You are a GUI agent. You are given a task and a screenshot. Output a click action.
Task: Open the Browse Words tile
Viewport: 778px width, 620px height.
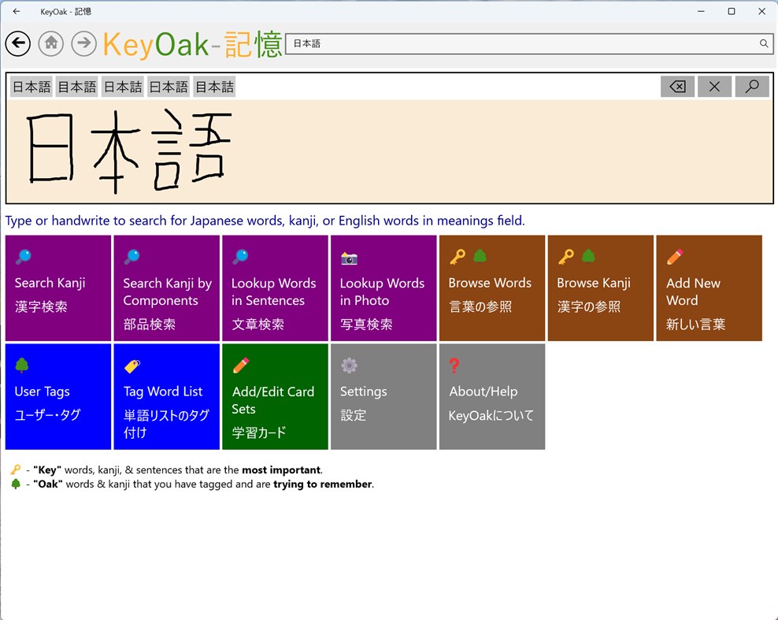tap(491, 288)
